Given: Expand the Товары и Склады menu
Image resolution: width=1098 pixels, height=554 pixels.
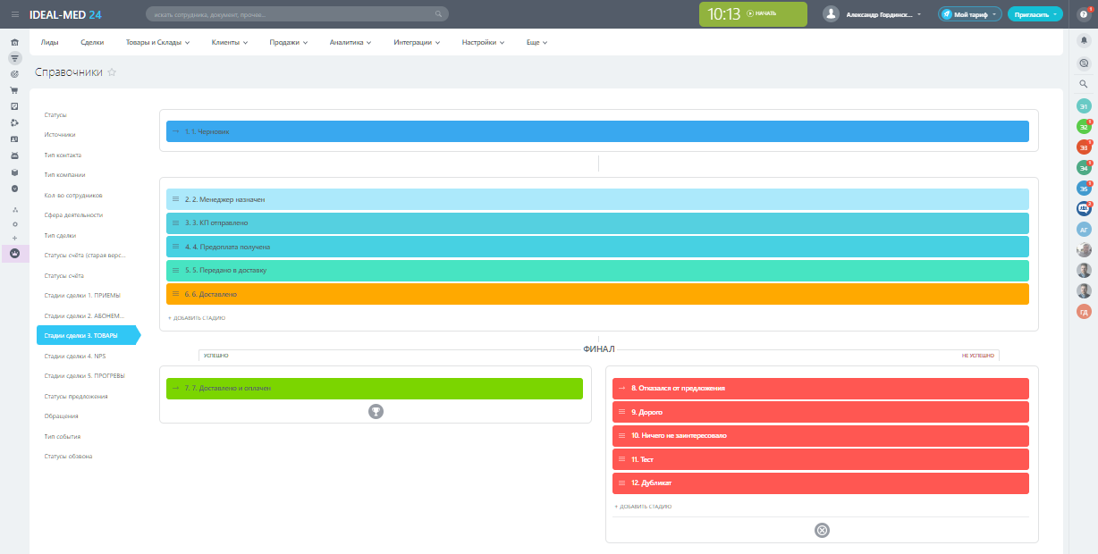Looking at the screenshot, I should pyautogui.click(x=158, y=42).
